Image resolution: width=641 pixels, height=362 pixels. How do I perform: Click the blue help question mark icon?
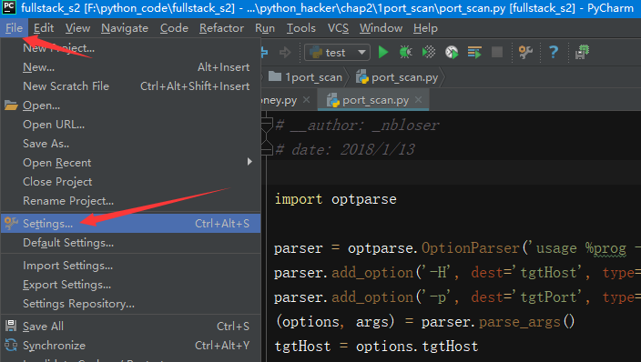click(x=553, y=52)
